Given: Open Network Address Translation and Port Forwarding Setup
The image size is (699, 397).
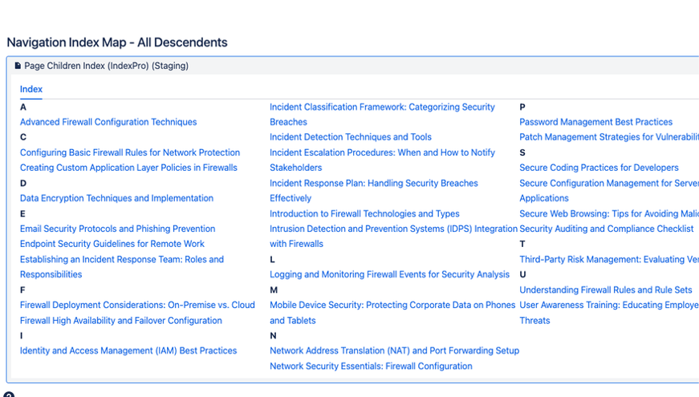Looking at the screenshot, I should pos(394,350).
